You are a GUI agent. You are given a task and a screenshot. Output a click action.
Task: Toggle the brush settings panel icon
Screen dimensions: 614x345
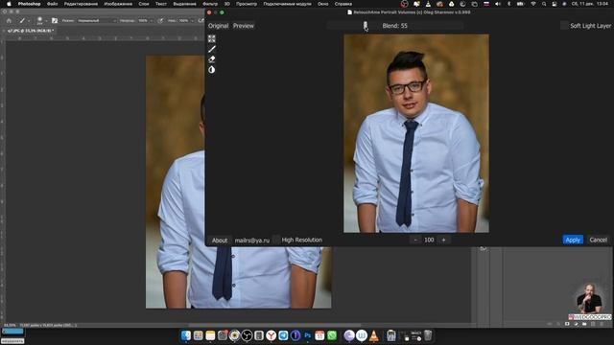(x=55, y=21)
